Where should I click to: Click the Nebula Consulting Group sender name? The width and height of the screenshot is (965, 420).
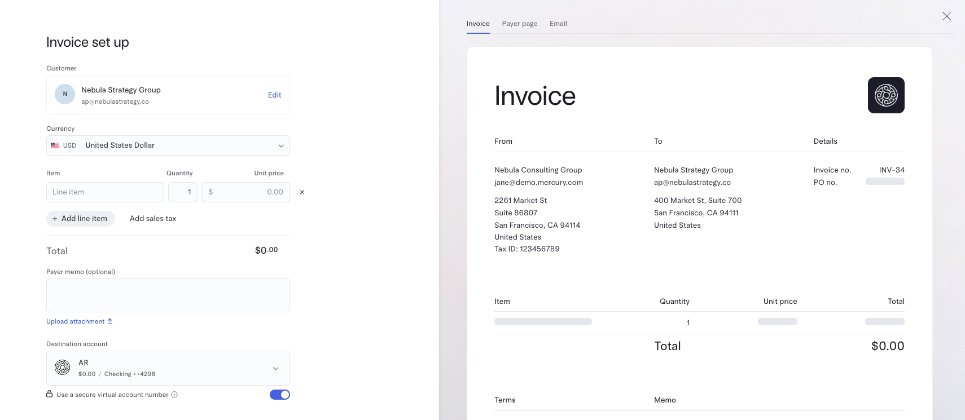pyautogui.click(x=538, y=170)
